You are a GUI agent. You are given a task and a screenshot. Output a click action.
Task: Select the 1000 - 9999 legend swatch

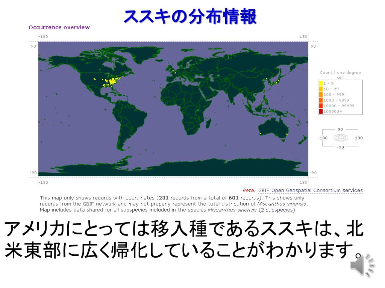click(321, 100)
